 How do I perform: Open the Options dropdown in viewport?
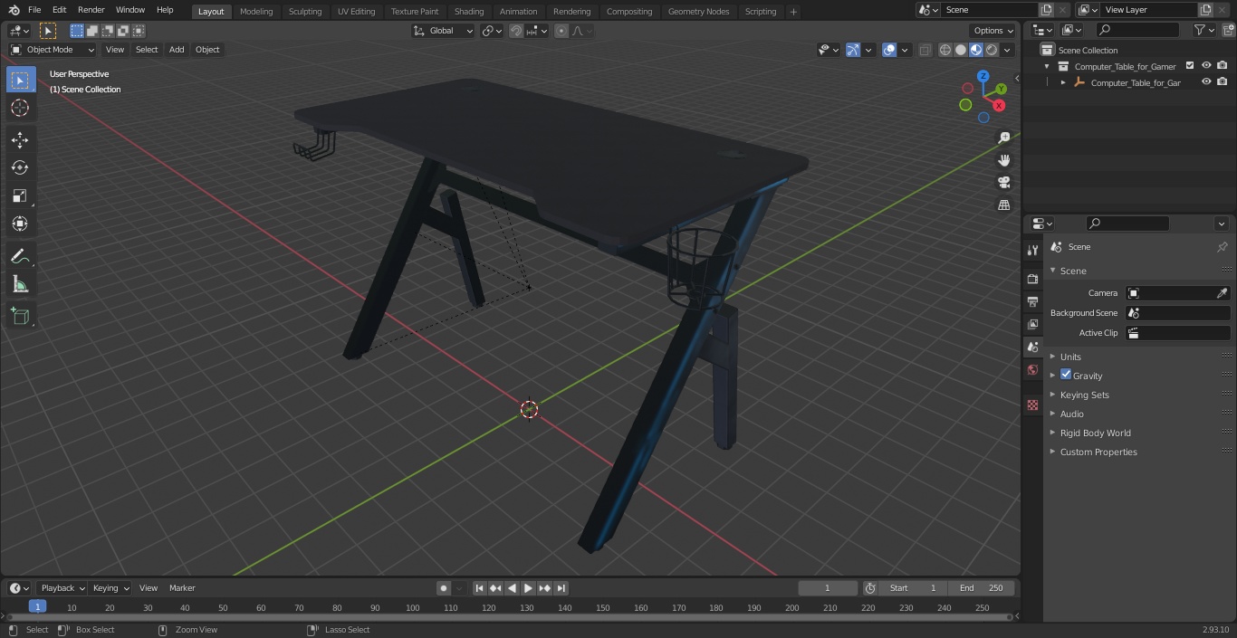click(993, 31)
